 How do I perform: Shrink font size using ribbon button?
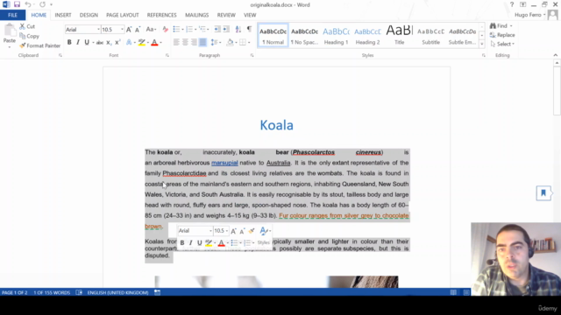pyautogui.click(x=138, y=30)
